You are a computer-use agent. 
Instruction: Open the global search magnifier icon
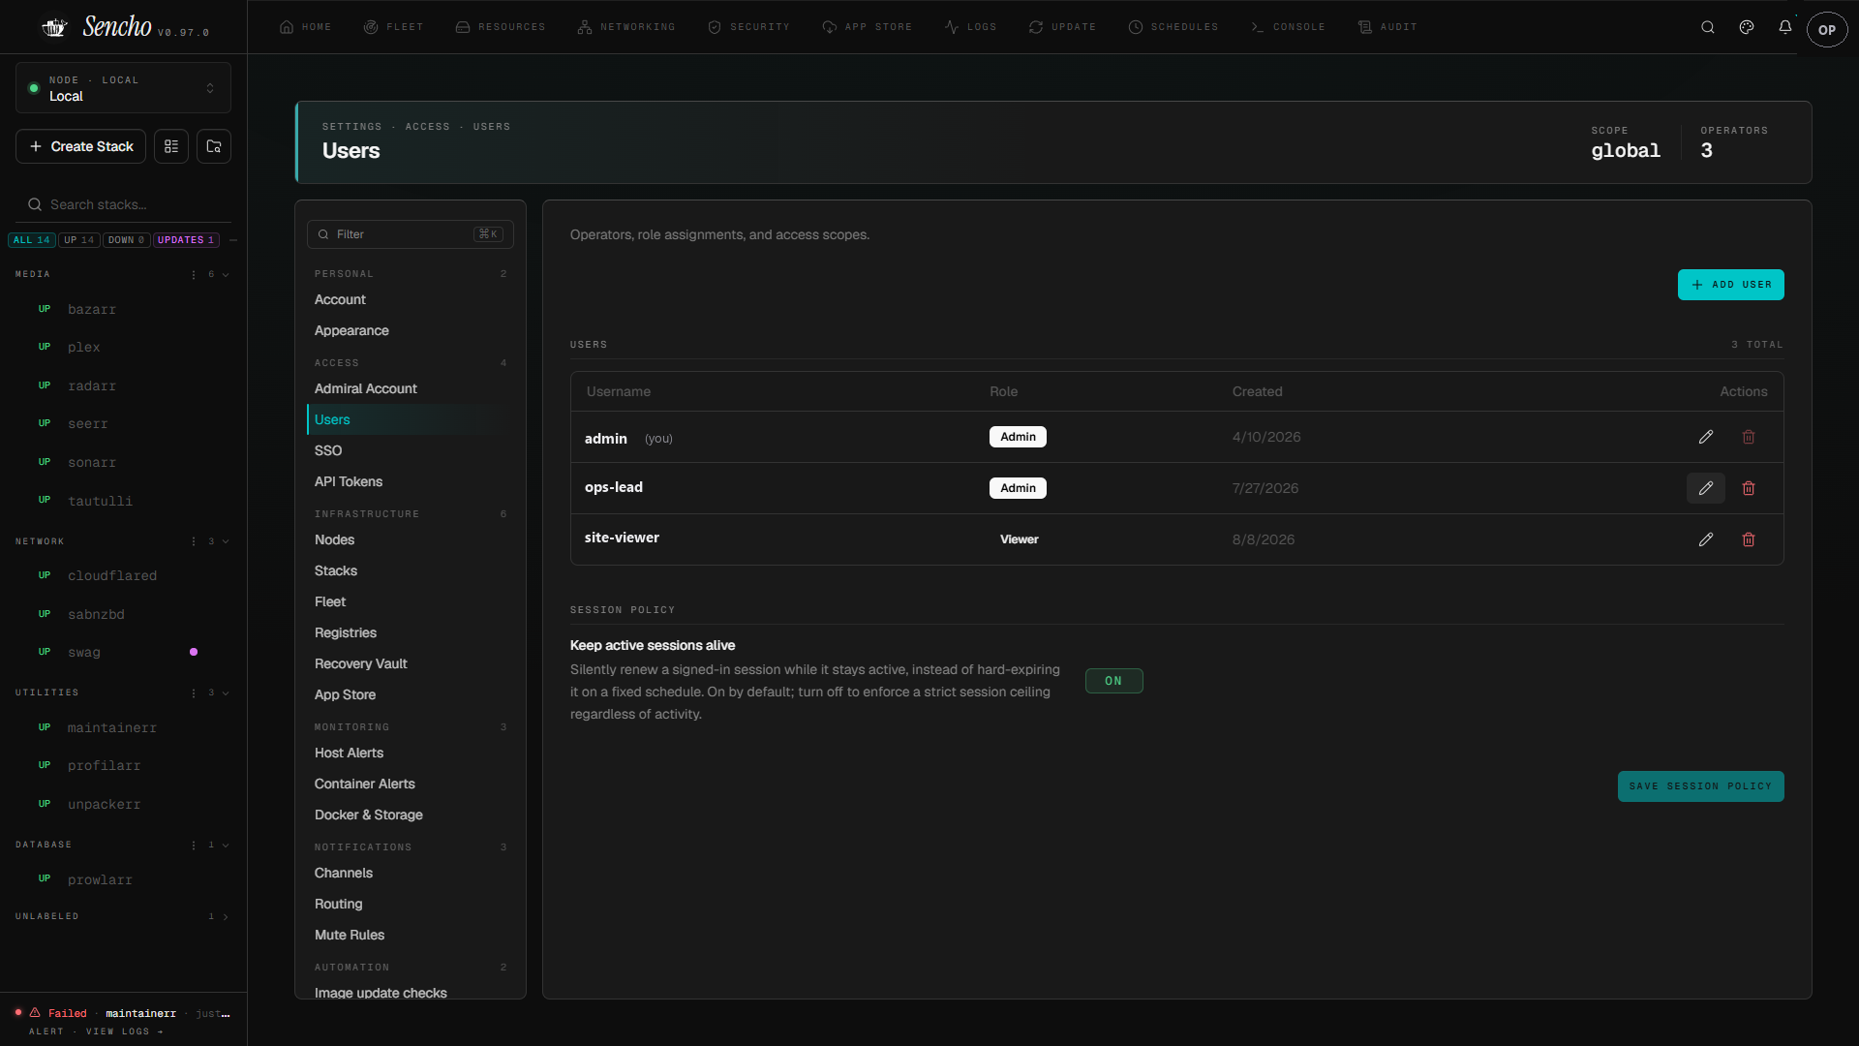pyautogui.click(x=1708, y=27)
